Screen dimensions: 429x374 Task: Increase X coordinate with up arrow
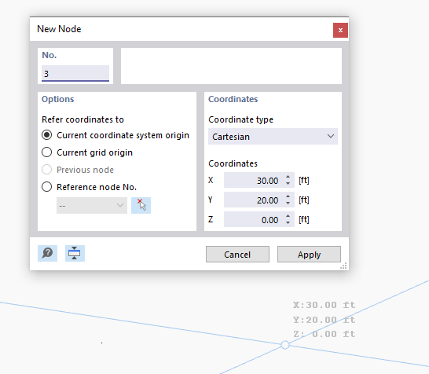coord(288,177)
